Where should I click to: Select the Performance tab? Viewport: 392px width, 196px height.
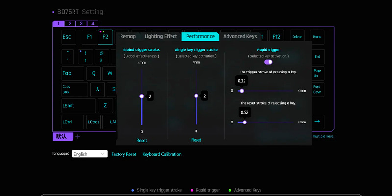pyautogui.click(x=200, y=36)
